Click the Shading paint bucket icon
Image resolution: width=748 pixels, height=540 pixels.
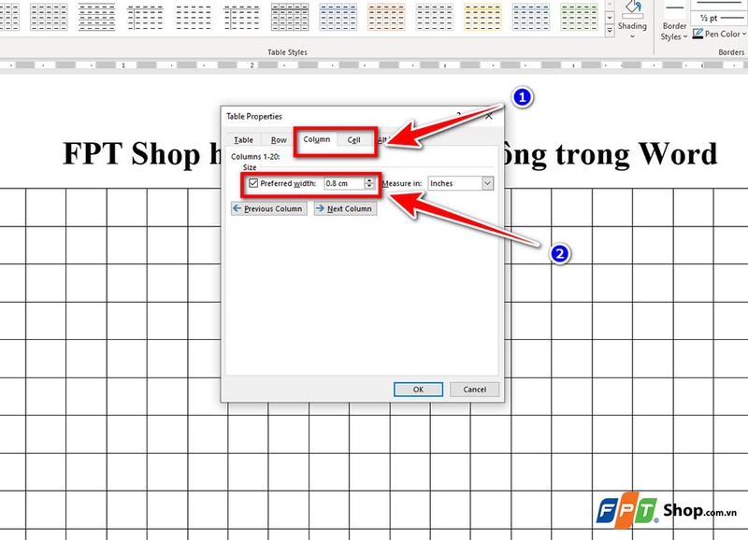pos(633,9)
